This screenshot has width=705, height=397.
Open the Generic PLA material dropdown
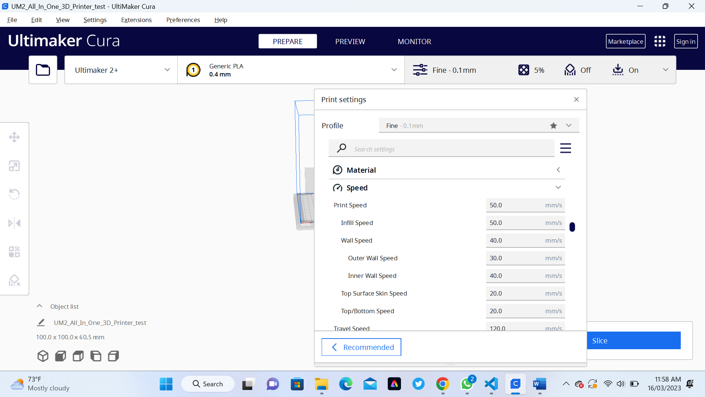[291, 70]
